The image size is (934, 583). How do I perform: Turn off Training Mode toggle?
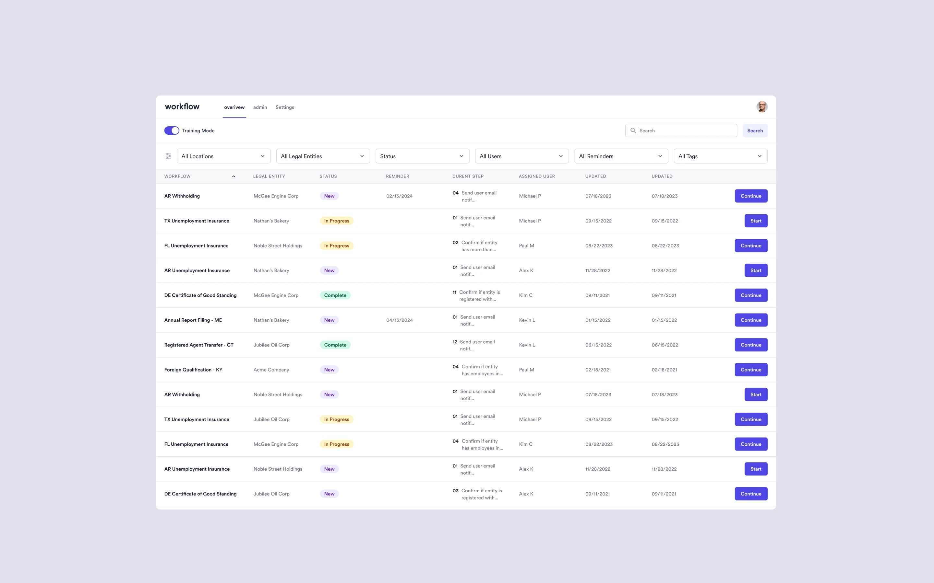coord(172,131)
